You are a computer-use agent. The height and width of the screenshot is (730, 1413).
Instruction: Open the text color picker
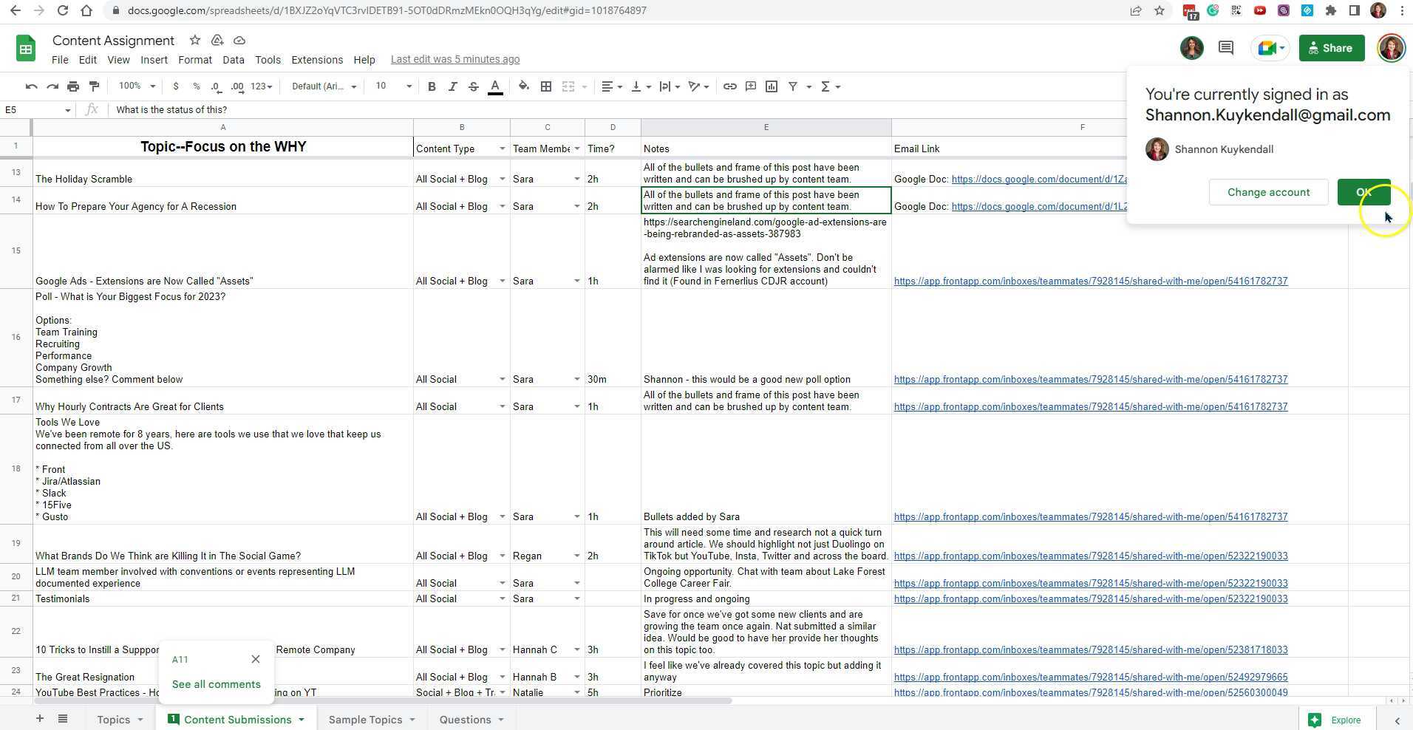coord(495,86)
